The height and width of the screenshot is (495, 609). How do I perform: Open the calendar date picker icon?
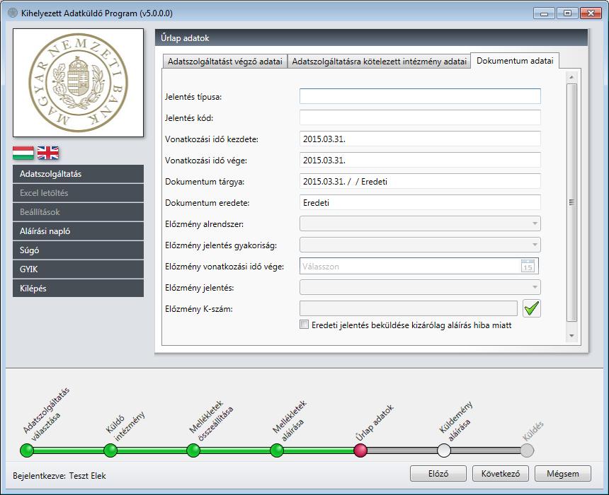point(528,266)
